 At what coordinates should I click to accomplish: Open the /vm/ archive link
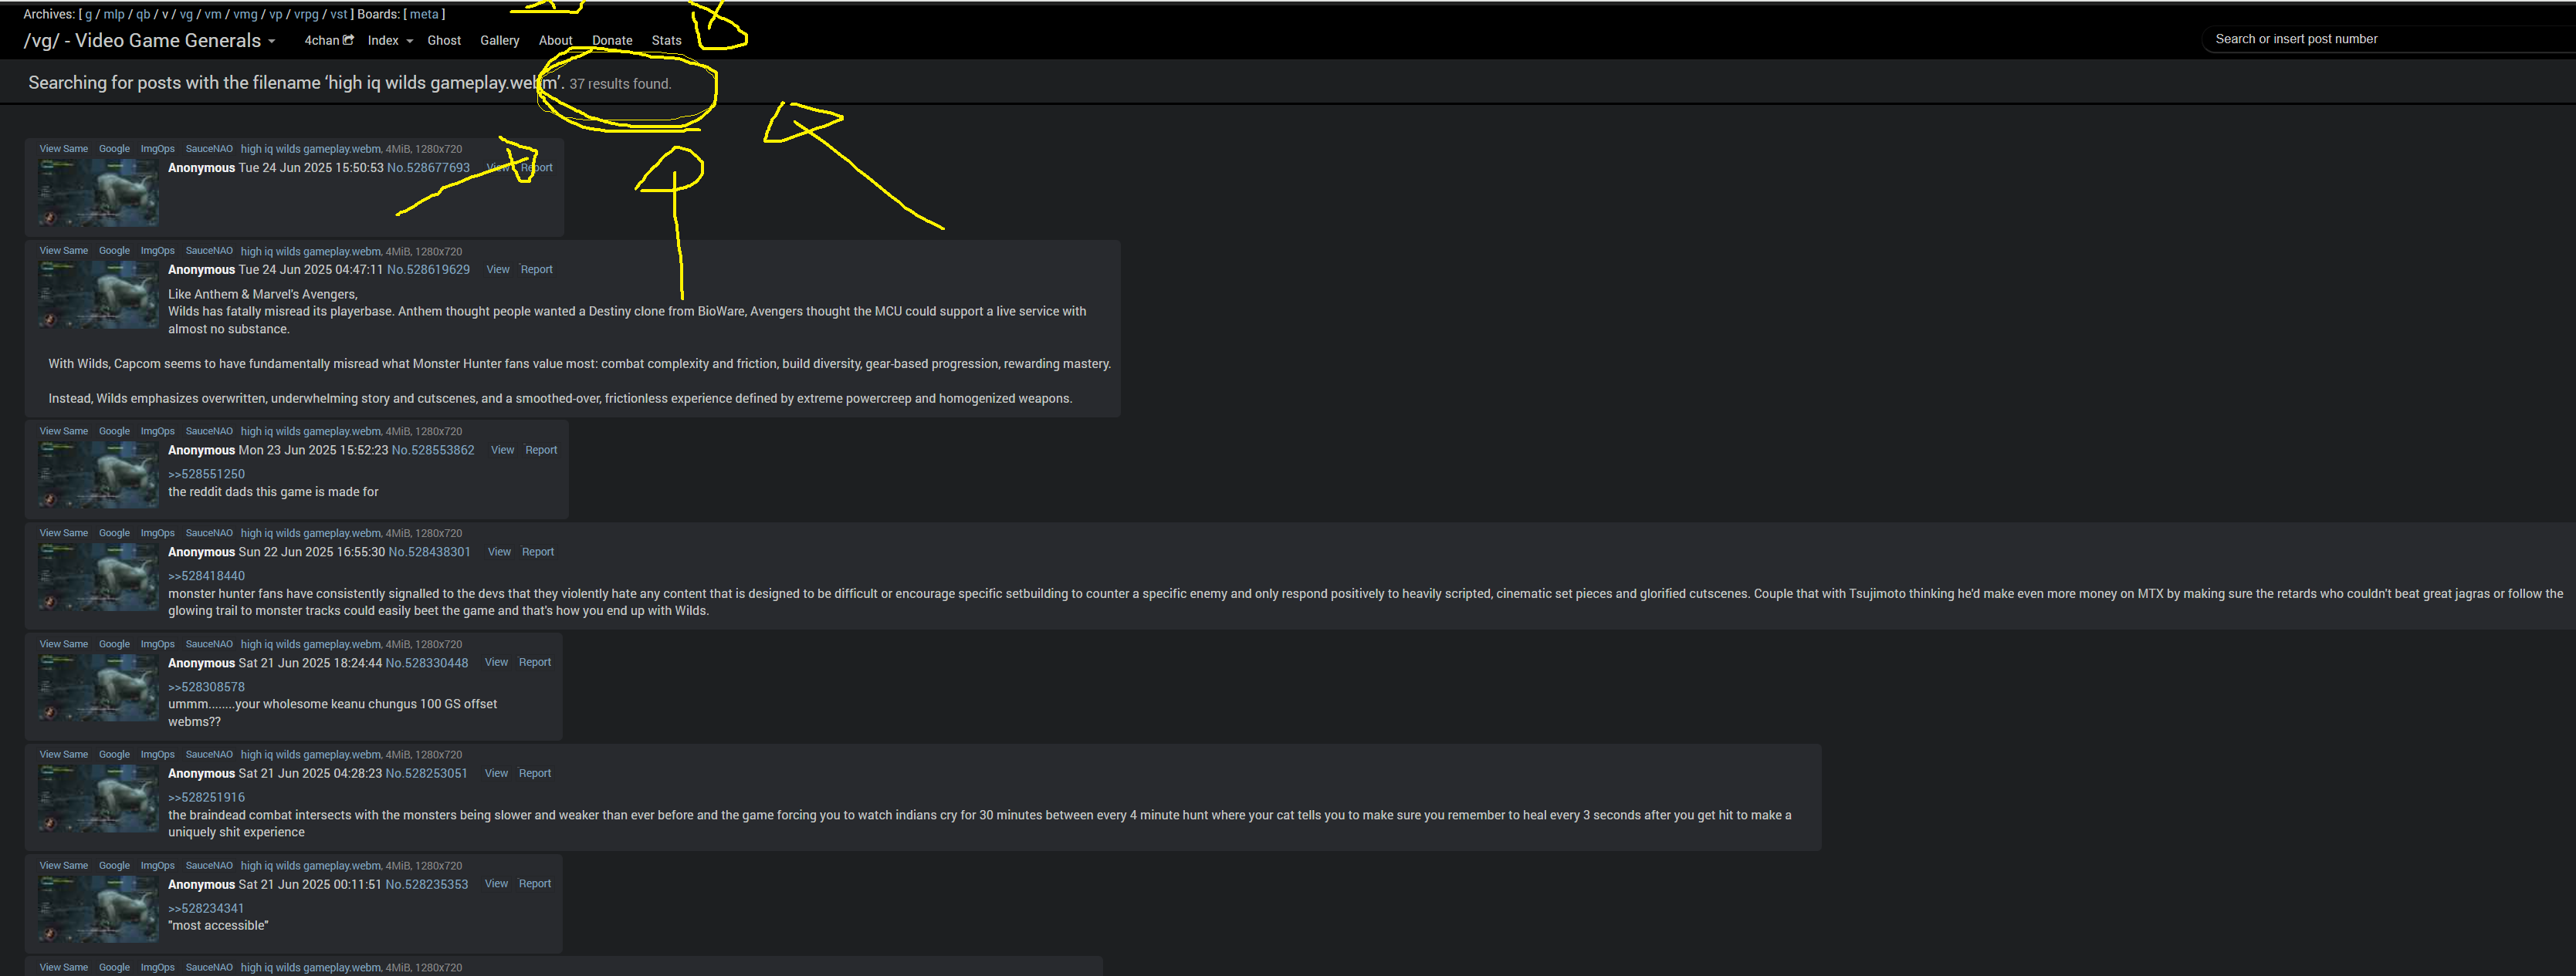213,14
